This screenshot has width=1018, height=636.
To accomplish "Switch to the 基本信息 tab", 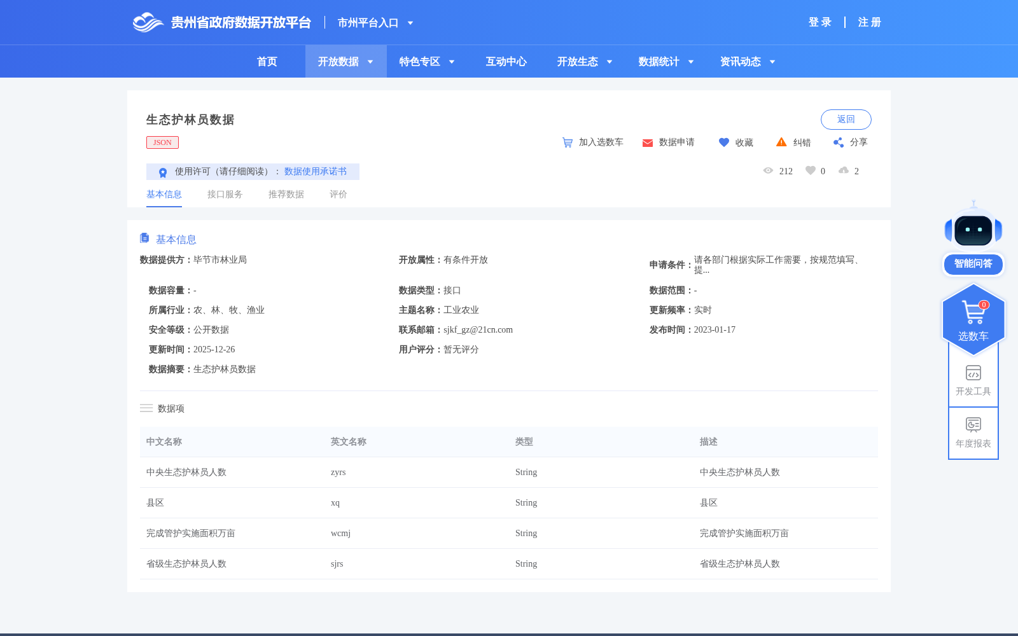I will 164,195.
